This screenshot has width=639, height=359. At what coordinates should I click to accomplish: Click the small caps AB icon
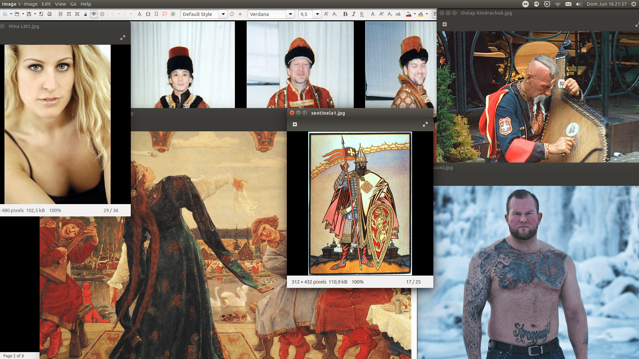(x=398, y=14)
